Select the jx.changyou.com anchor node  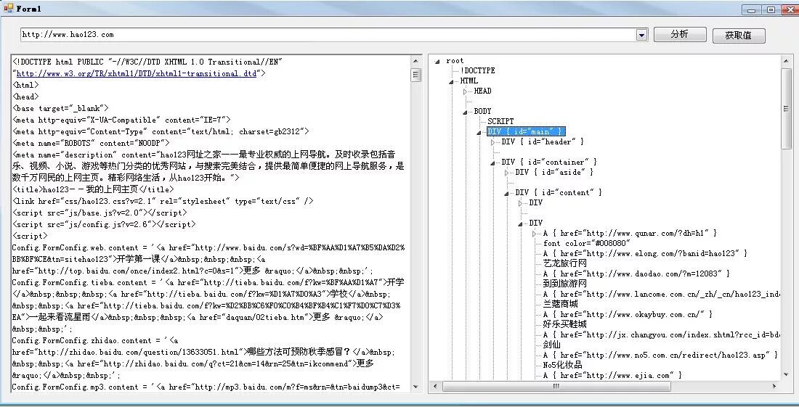point(662,334)
